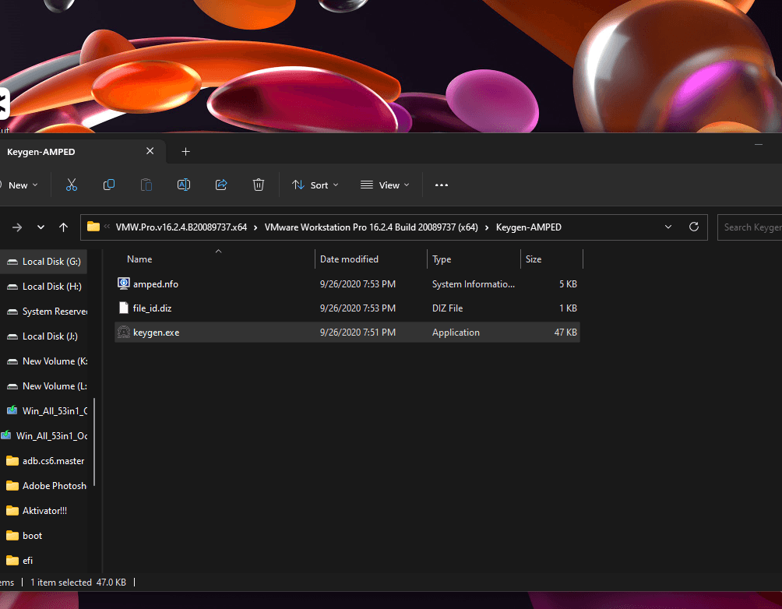Go up one folder with up arrow
The image size is (782, 609).
[x=63, y=227]
